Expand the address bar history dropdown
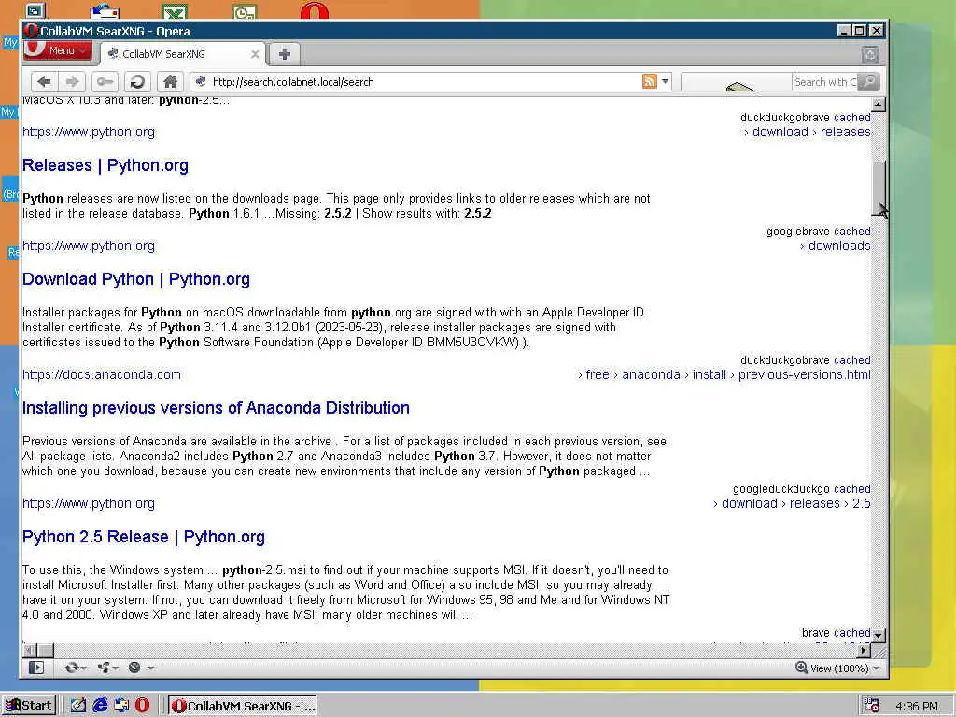 tap(665, 81)
